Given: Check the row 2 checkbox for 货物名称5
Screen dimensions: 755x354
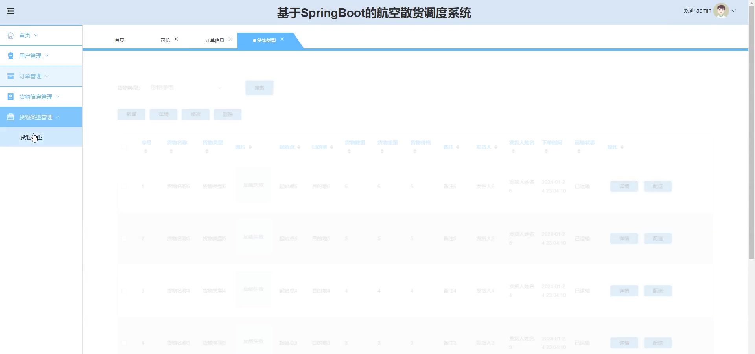Looking at the screenshot, I should click(124, 239).
